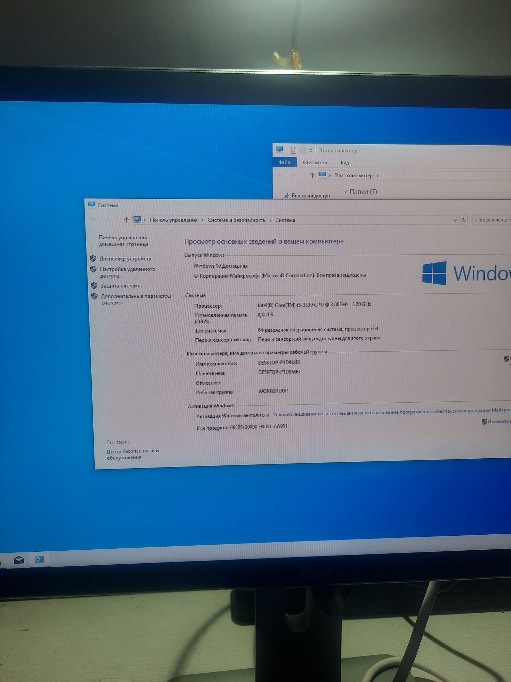Click the shield icon beside Диспетчер устройств
The width and height of the screenshot is (511, 682).
tap(93, 258)
